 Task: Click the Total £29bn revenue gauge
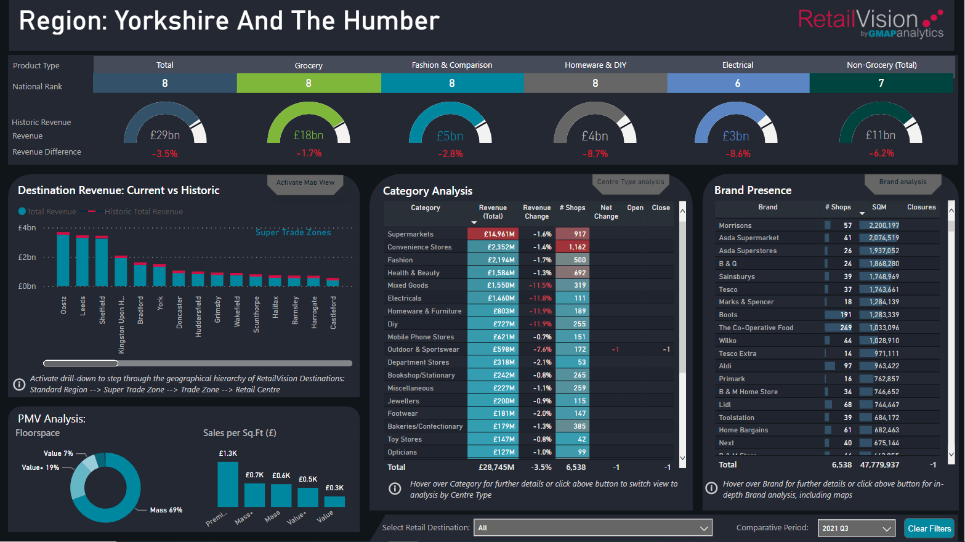(x=165, y=123)
